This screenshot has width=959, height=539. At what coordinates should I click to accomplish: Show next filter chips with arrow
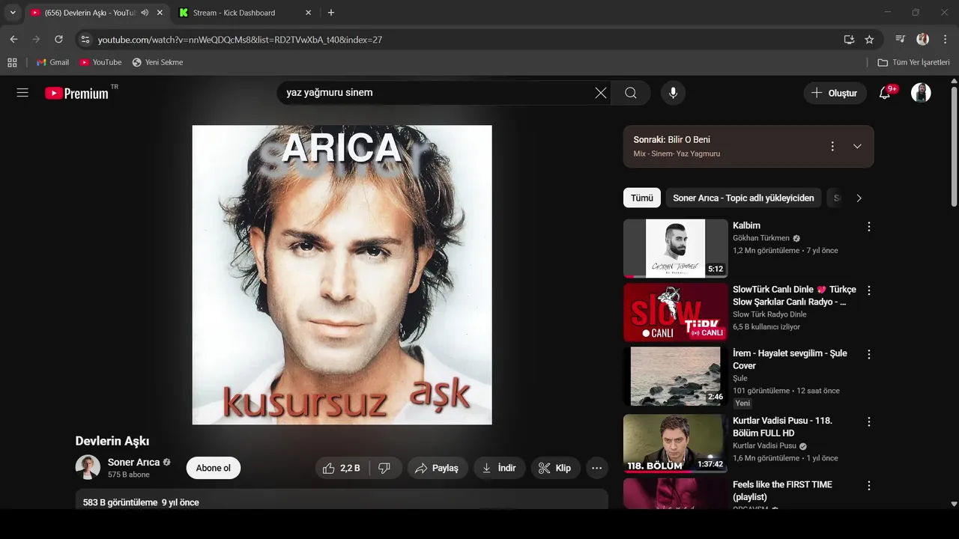click(859, 198)
